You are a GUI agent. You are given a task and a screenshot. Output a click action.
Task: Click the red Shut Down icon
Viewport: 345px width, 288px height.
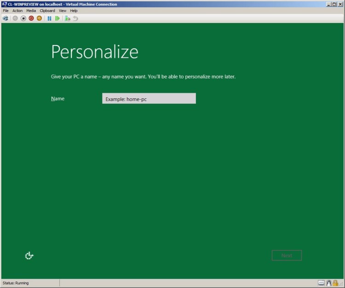click(31, 18)
